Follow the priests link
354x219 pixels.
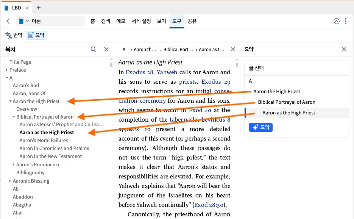coord(188,81)
